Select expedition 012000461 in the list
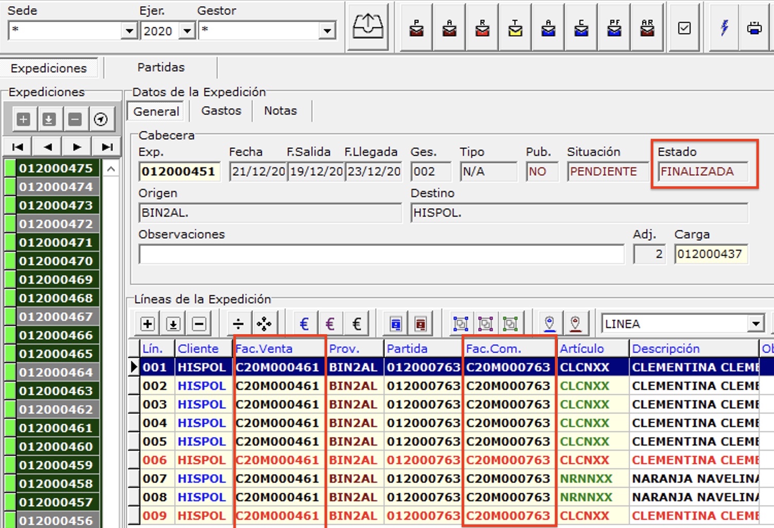The height and width of the screenshot is (528, 774). click(56, 428)
